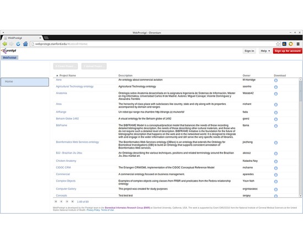Download the Behaim Globe 1492 project
This screenshot has width=303, height=243.
coord(276,119)
